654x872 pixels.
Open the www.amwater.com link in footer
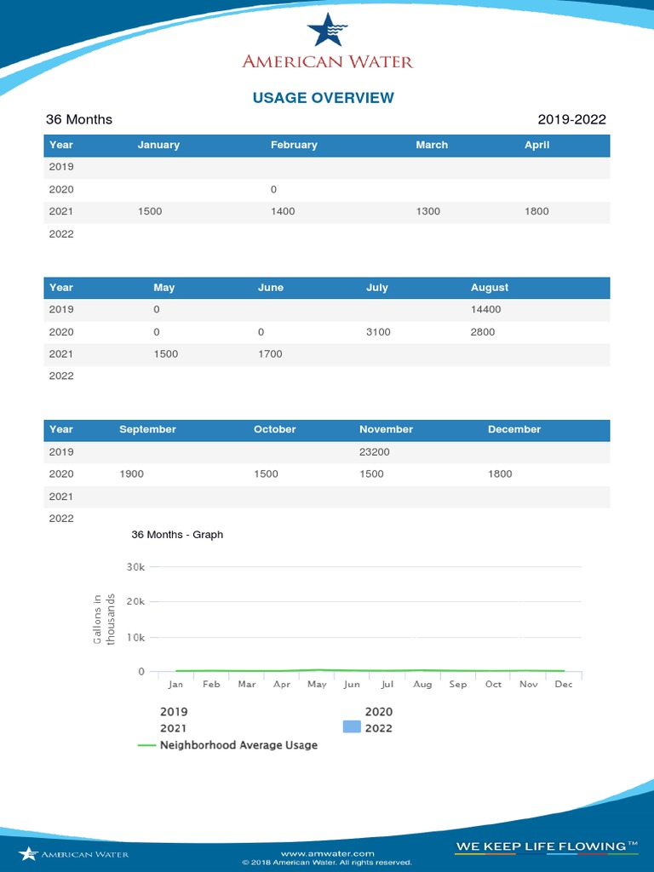coord(327,853)
